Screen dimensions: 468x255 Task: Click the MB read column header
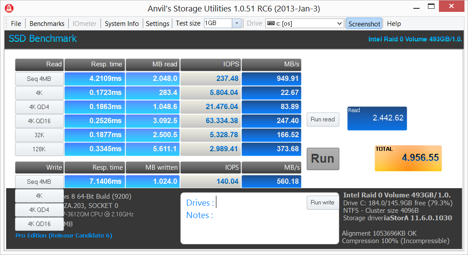152,64
